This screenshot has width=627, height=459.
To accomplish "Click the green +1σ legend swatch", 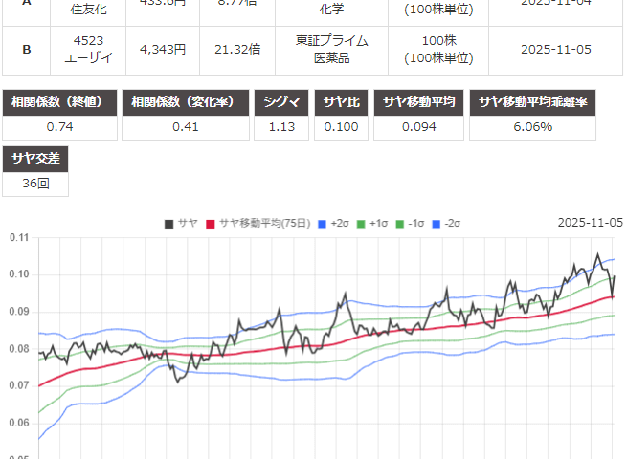I will pyautogui.click(x=362, y=223).
